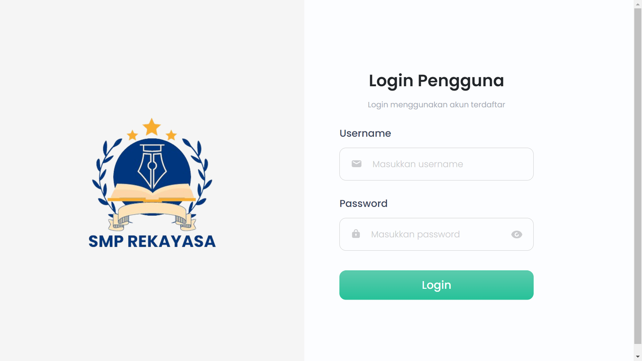642x361 pixels.
Task: Click the large center gold star
Action: 152,127
